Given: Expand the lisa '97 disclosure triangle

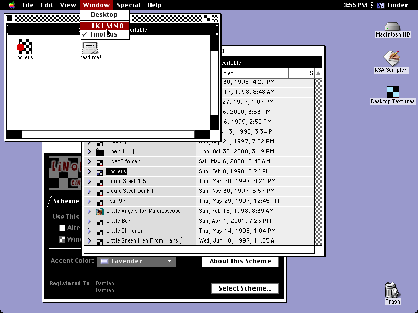Looking at the screenshot, I should [x=89, y=201].
